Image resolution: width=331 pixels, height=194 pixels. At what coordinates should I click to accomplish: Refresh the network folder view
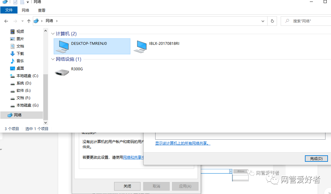(x=272, y=21)
